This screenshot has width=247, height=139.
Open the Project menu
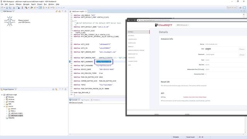pos(40,4)
